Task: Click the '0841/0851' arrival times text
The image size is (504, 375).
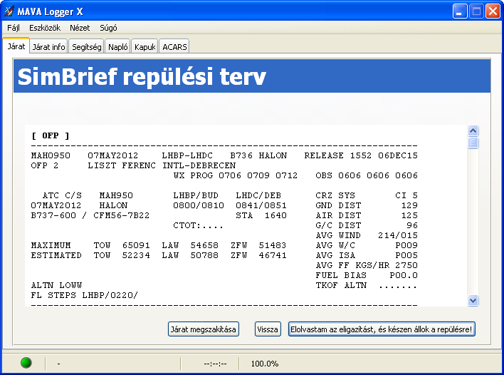Action: coord(261,205)
